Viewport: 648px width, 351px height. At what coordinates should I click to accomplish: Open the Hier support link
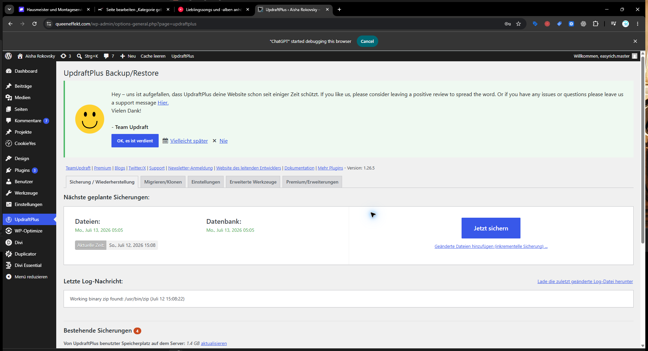pos(163,102)
